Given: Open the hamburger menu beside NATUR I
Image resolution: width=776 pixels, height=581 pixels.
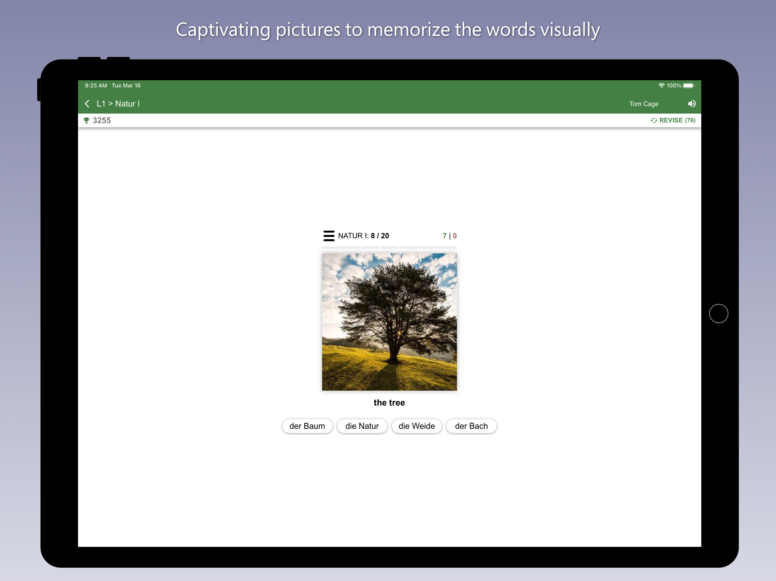Looking at the screenshot, I should (329, 236).
